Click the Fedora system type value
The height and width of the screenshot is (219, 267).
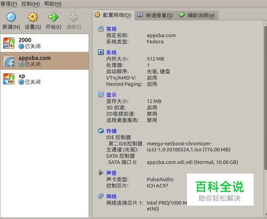click(155, 42)
